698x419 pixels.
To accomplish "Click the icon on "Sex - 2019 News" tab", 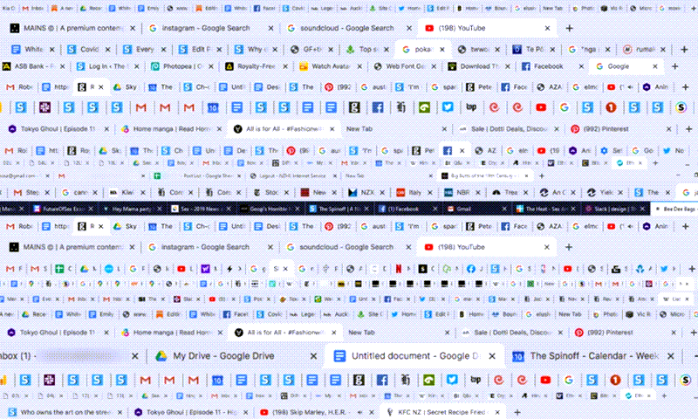I will tap(175, 209).
